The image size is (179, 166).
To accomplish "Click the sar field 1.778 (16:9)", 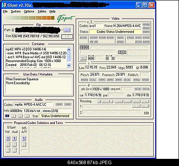I will click(x=93, y=95).
